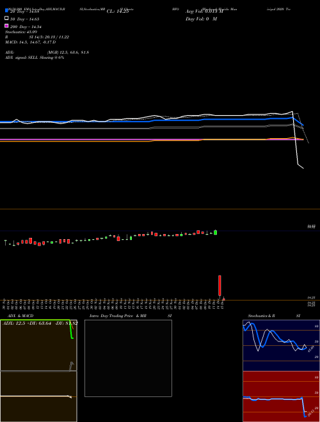Image resolution: width=320 pixels, height=422 pixels.
Task: Click the 'ADX: (MGR) 12.5, 63.6, 81.8' readout
Action: [x=47, y=52]
